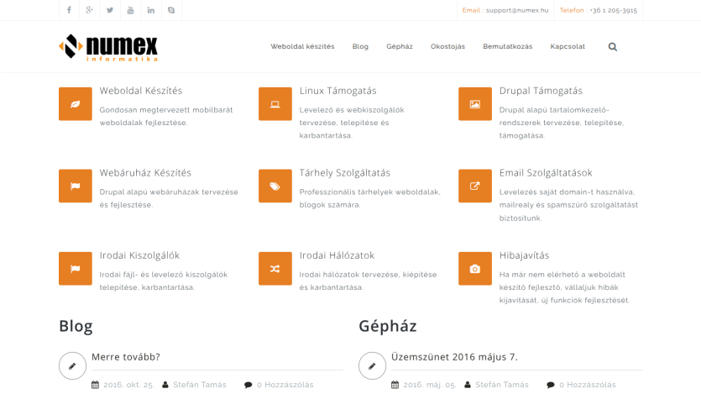Click author Stefán Tamás under Üzemszünet post
This screenshot has height=394, width=701.
[501, 385]
